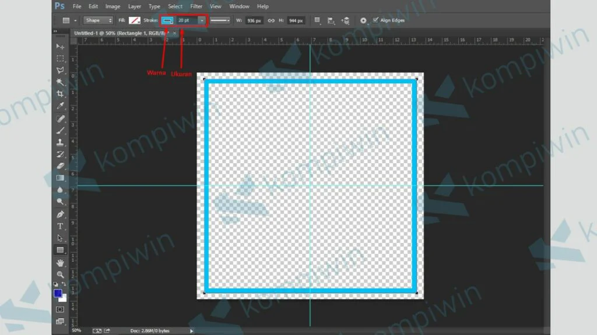Toggle link between width and height
Viewport: 597px width, 335px height.
271,20
